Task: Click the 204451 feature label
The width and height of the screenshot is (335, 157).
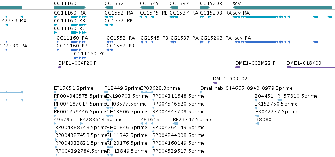Action: [x=264, y=96]
